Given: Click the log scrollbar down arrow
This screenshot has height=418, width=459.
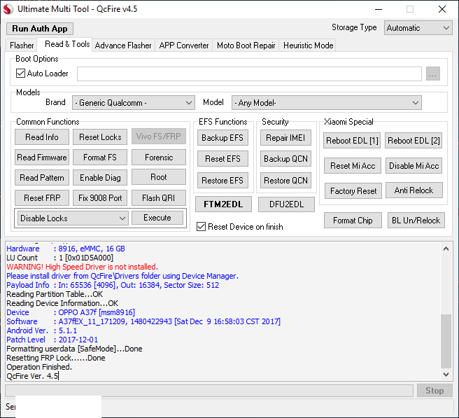Looking at the screenshot, I should tap(446, 375).
